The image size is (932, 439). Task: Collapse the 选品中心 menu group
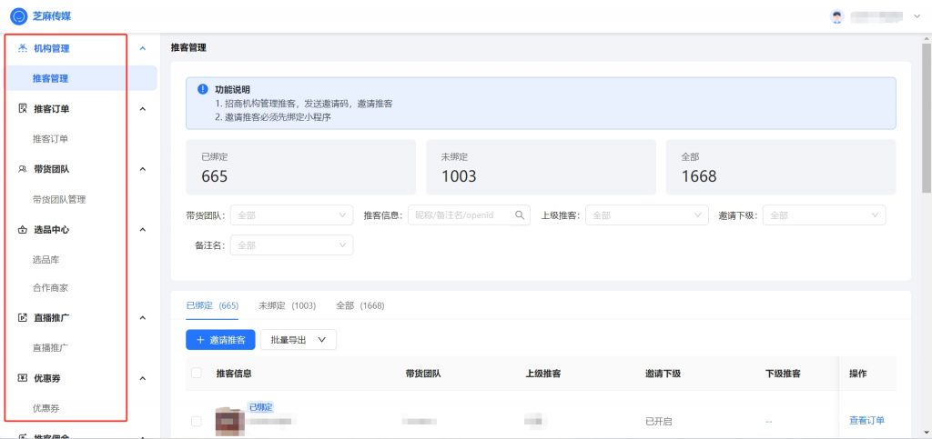point(143,230)
